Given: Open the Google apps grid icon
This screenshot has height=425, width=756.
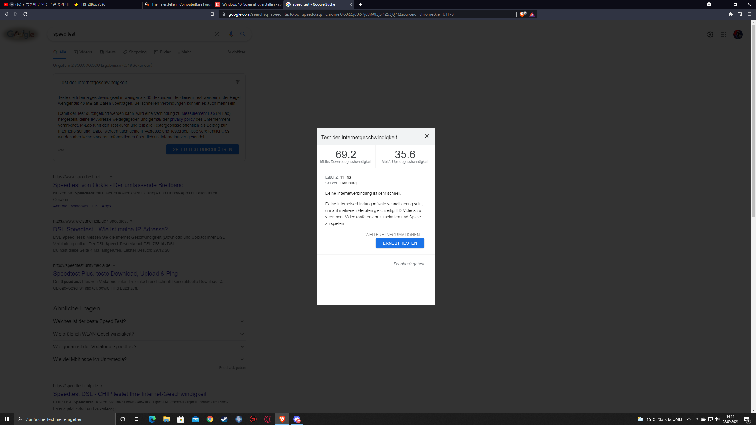Looking at the screenshot, I should (724, 35).
